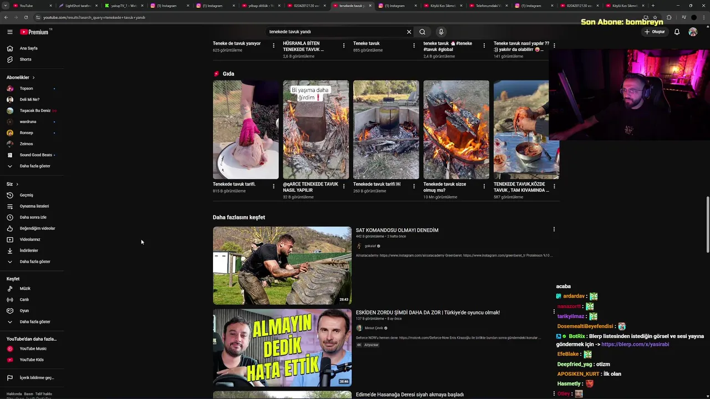Play short @qARCE TENEKEDE TAVUK thumbnail
This screenshot has height=399, width=710.
click(x=316, y=130)
